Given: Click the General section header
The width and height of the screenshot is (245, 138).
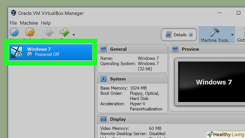Looking at the screenshot, I should click(132, 49).
